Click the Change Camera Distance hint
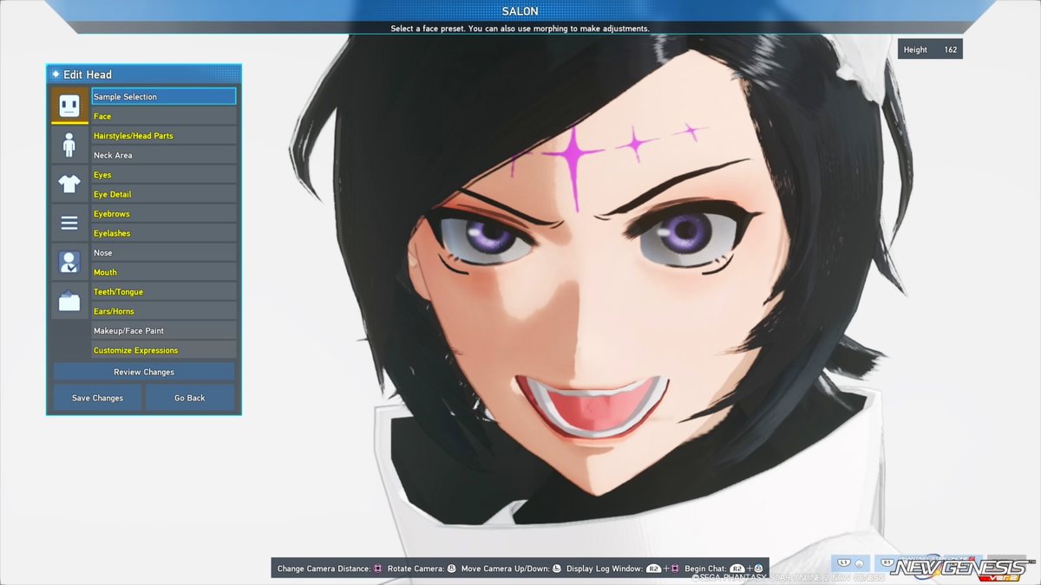The image size is (1041, 585). pos(330,569)
